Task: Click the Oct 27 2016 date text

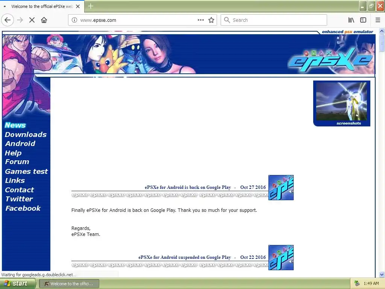Action: (253, 187)
